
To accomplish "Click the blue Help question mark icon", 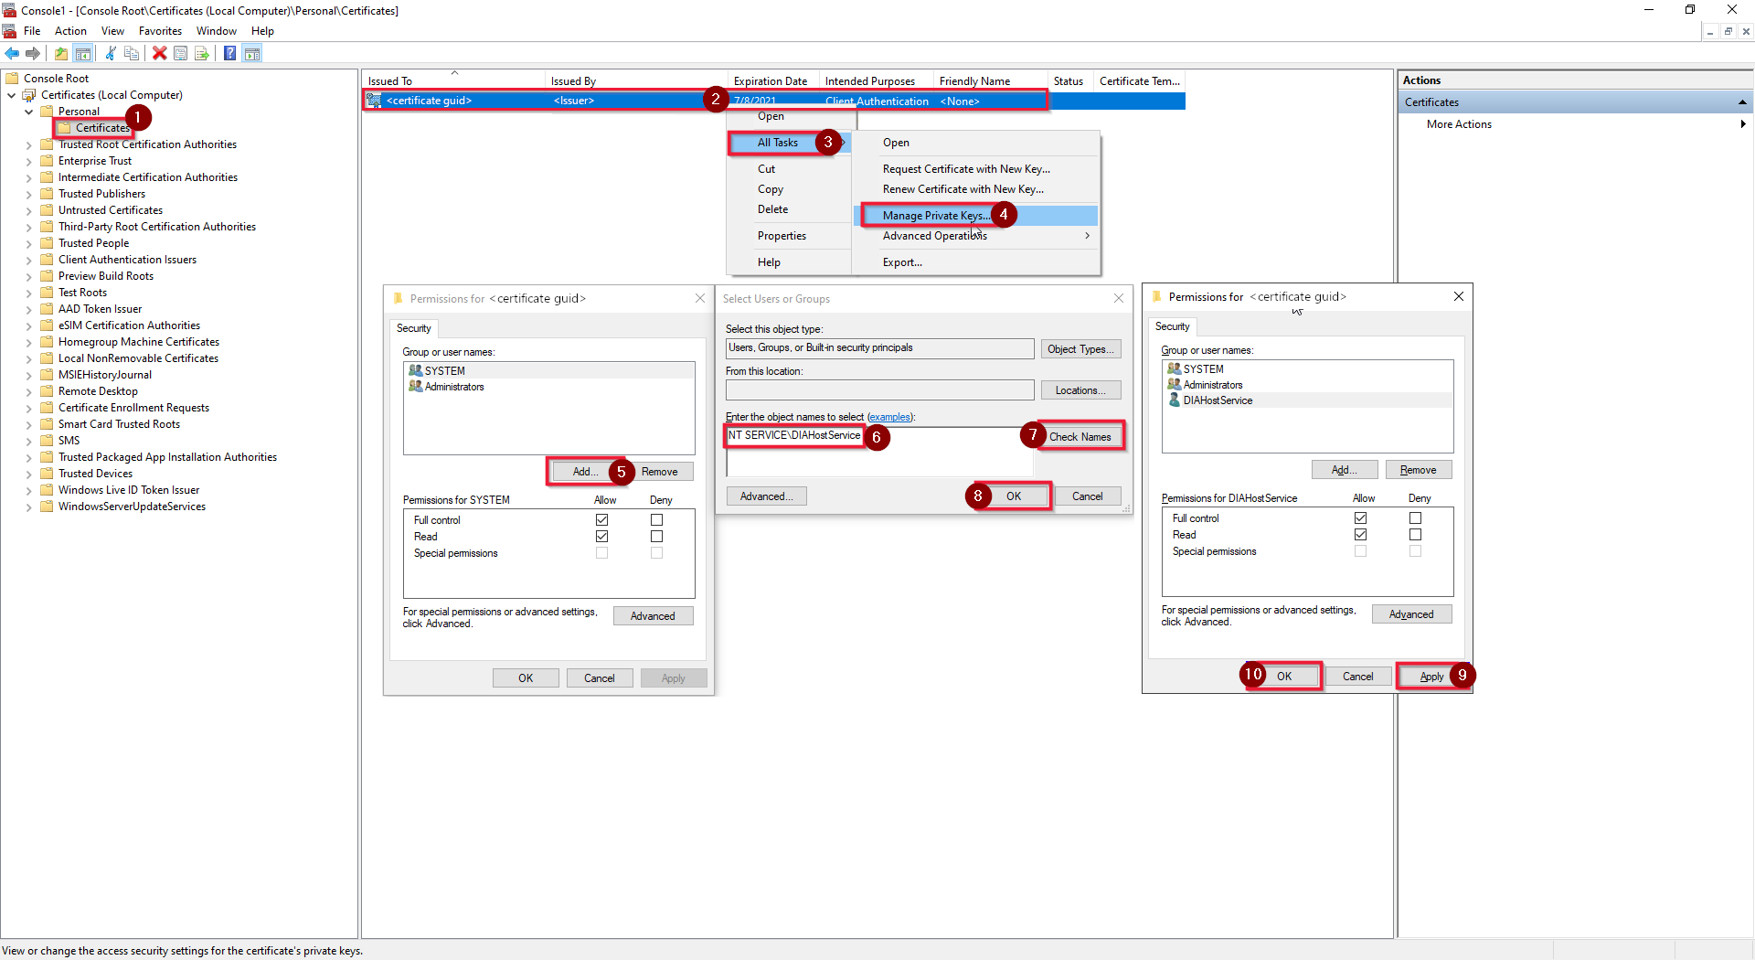I will [229, 53].
